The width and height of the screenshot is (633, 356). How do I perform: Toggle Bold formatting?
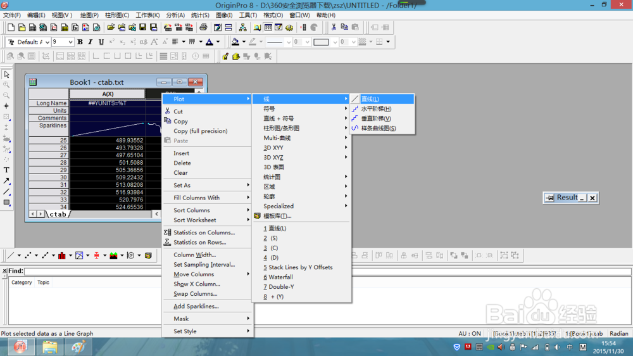pos(80,42)
